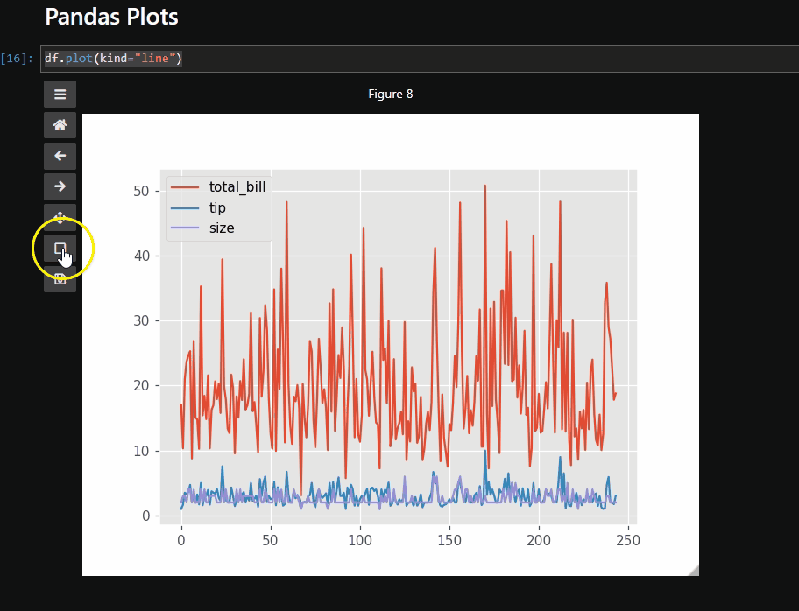
Task: Open the hamburger menu atop the toolbar
Action: tap(59, 94)
